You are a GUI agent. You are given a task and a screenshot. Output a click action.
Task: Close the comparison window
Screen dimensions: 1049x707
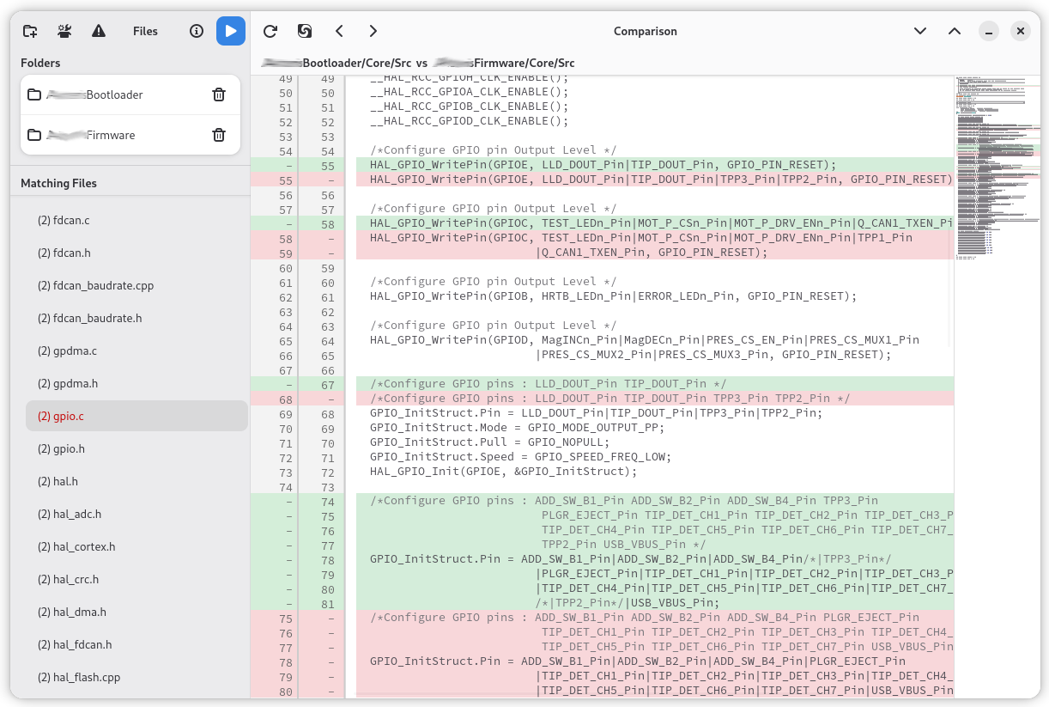pyautogui.click(x=1020, y=31)
